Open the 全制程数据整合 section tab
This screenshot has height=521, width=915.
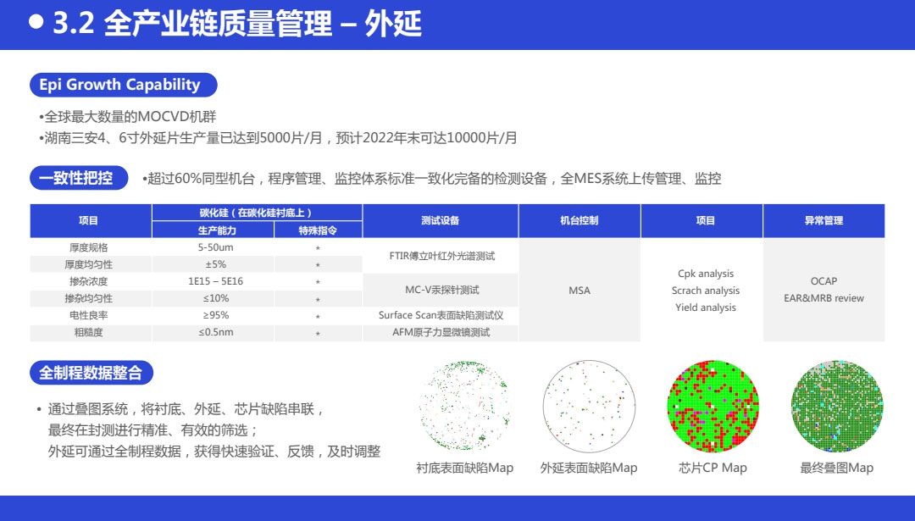pyautogui.click(x=93, y=372)
